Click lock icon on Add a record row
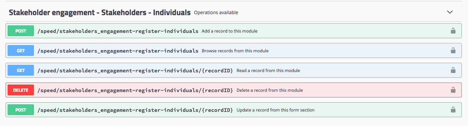The height and width of the screenshot is (126, 468). click(x=453, y=31)
